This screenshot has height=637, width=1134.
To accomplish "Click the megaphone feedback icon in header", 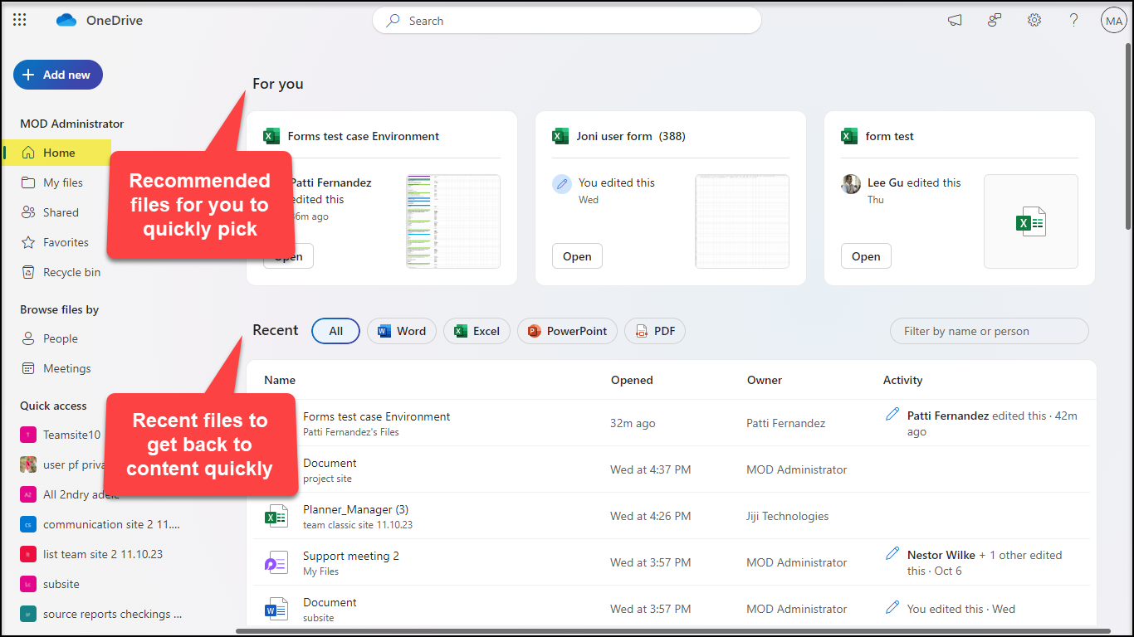I will coord(955,21).
